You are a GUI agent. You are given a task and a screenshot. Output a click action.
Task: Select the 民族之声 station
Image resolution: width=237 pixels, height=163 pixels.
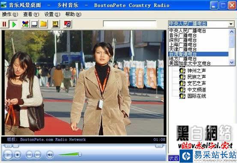point(196,77)
